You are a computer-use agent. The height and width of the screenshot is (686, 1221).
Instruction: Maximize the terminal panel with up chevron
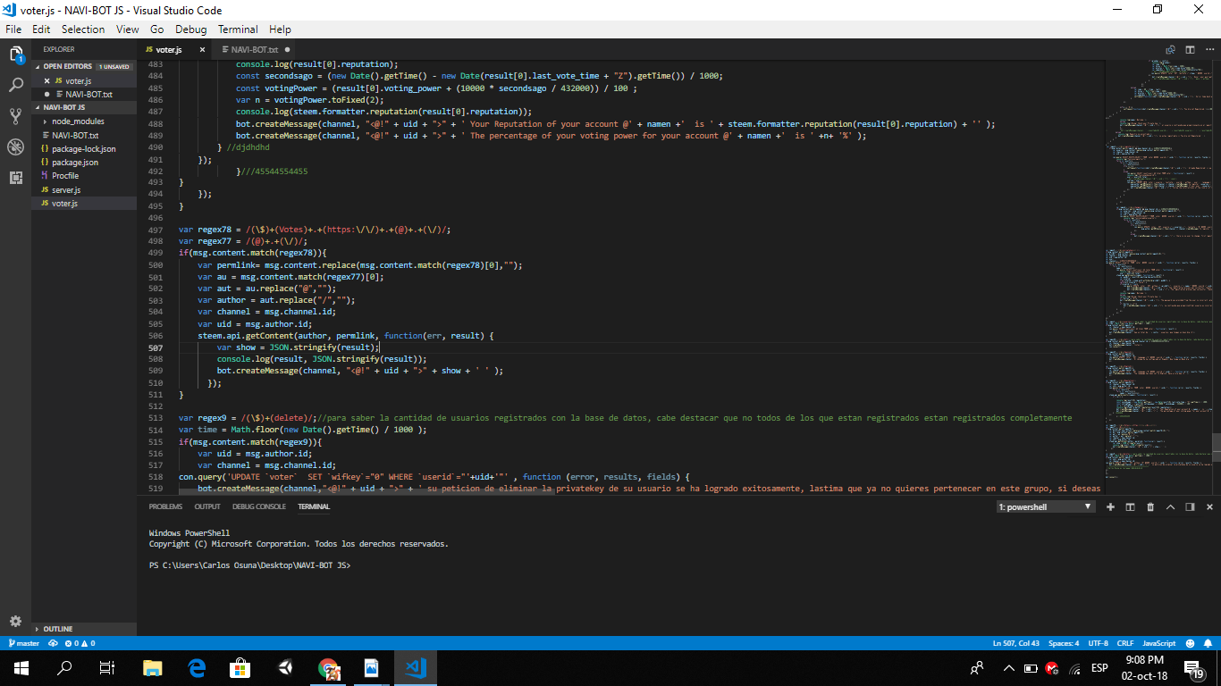(1170, 506)
